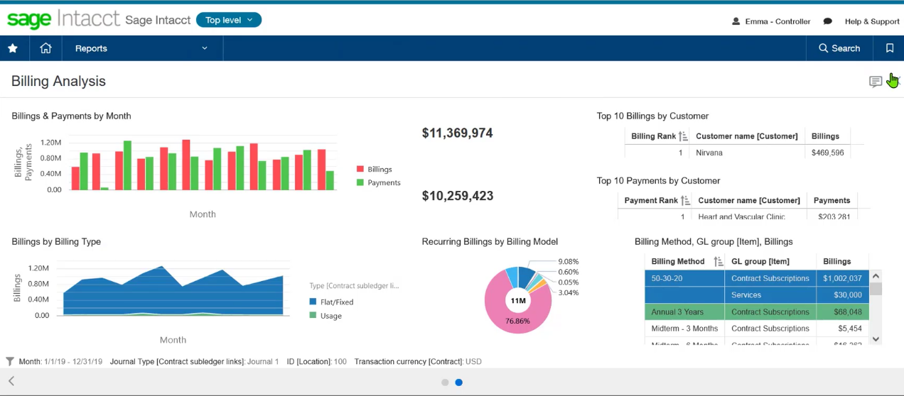
Task: Click the 3.04% pie label
Action: coord(569,292)
